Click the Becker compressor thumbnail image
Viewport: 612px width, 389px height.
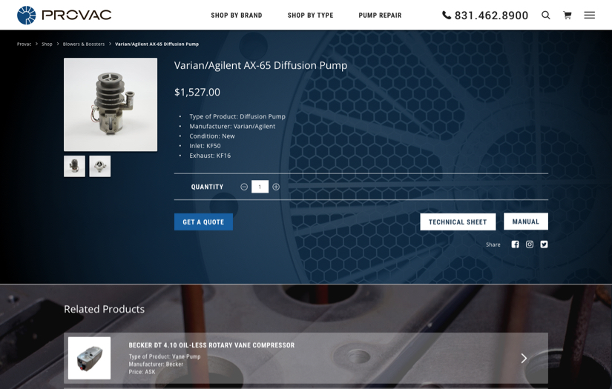click(x=89, y=358)
